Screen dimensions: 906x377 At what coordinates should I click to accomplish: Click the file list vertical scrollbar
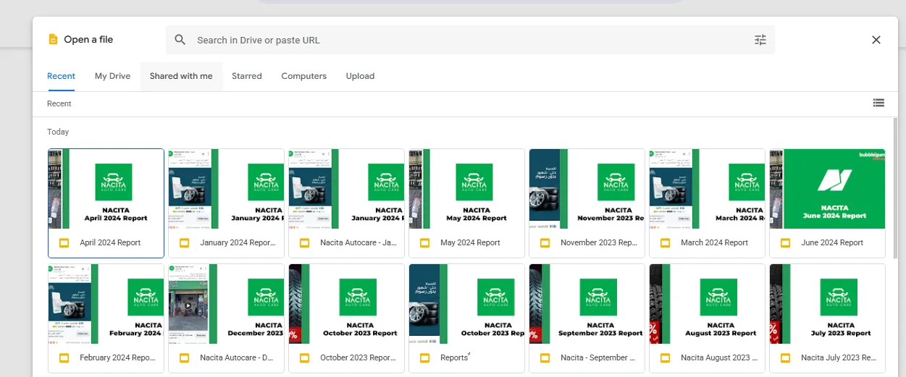(x=894, y=187)
